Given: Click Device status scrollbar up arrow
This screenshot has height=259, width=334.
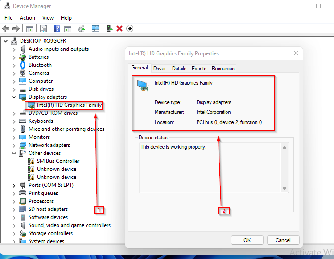Looking at the screenshot, I should 285,147.
